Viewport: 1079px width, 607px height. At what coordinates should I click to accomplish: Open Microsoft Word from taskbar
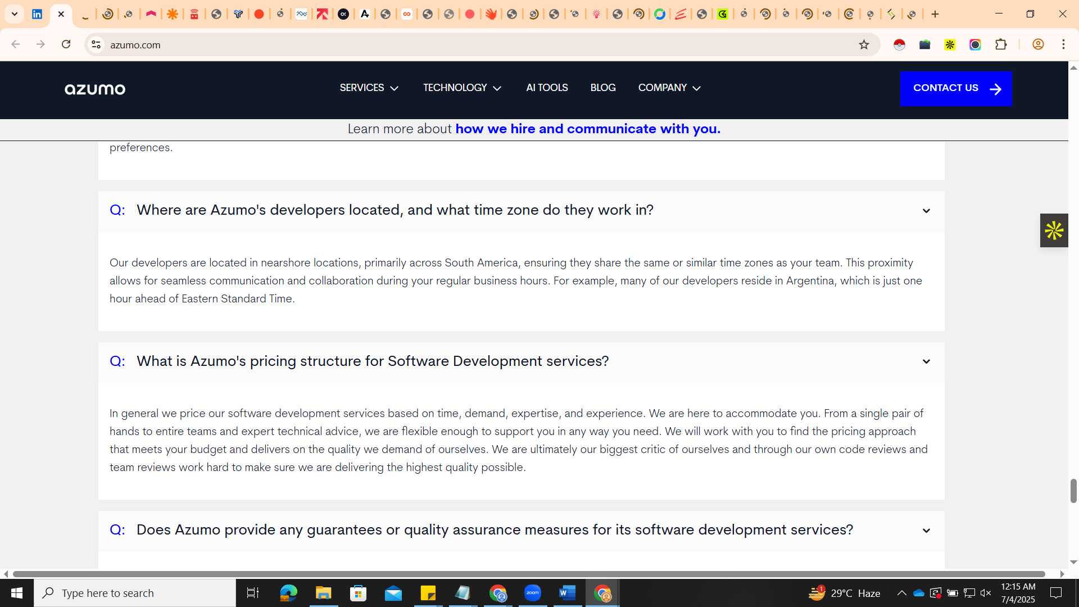(568, 593)
